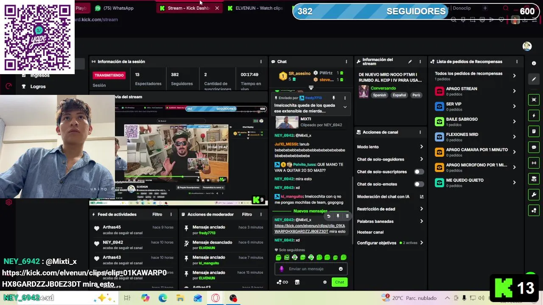543x305 pixels.
Task: Open Información del stream three-dot menu
Action: tap(420, 61)
